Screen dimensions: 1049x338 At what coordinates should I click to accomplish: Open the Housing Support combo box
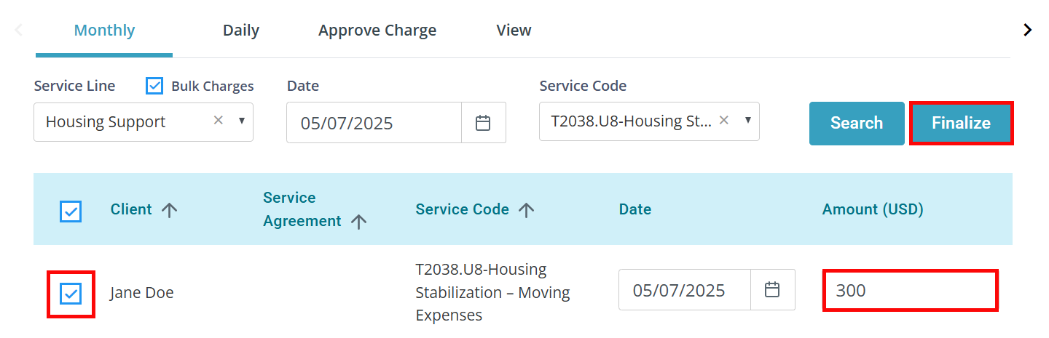pyautogui.click(x=144, y=122)
